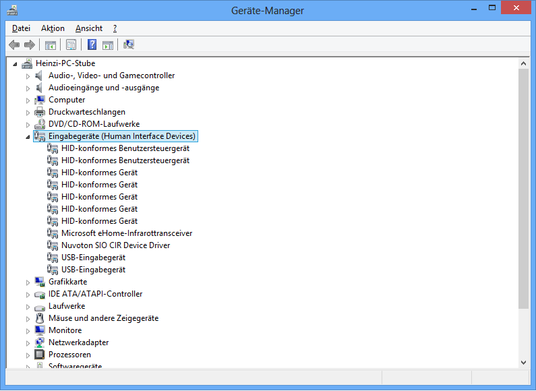Expand Audioeingänge und -ausgänge category
Image resolution: width=536 pixels, height=391 pixels.
(28, 88)
